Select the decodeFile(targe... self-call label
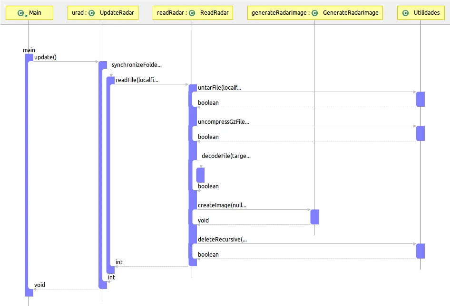 tap(226, 156)
